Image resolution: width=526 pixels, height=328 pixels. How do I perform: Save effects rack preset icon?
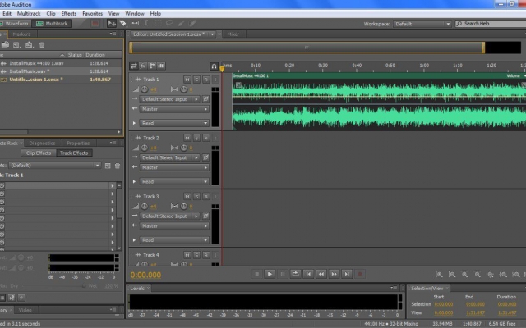pos(108,166)
